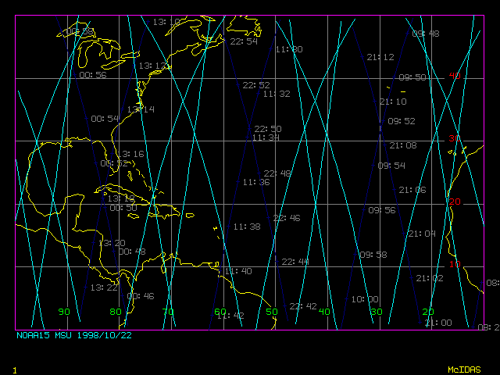Select the 09:56 time label
Image resolution: width=500 pixels, height=375 pixels.
[x=382, y=210]
